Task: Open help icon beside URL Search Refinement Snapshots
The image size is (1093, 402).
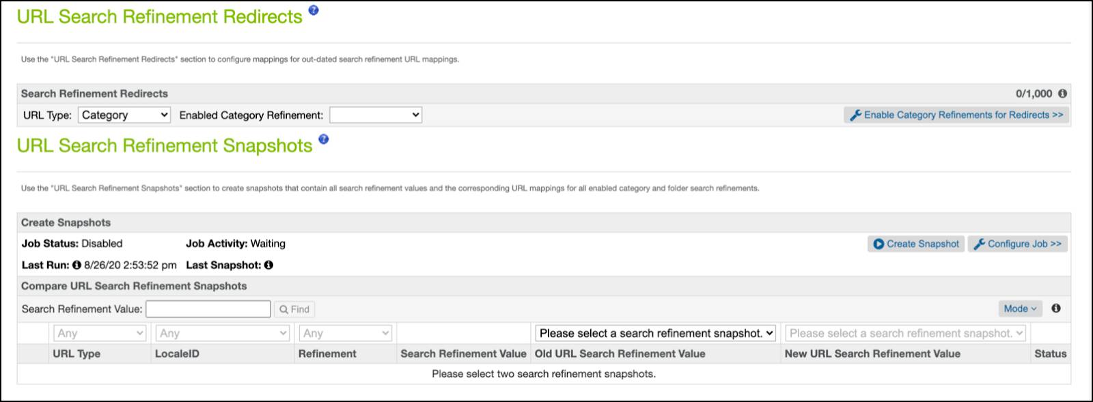Action: pos(324,139)
